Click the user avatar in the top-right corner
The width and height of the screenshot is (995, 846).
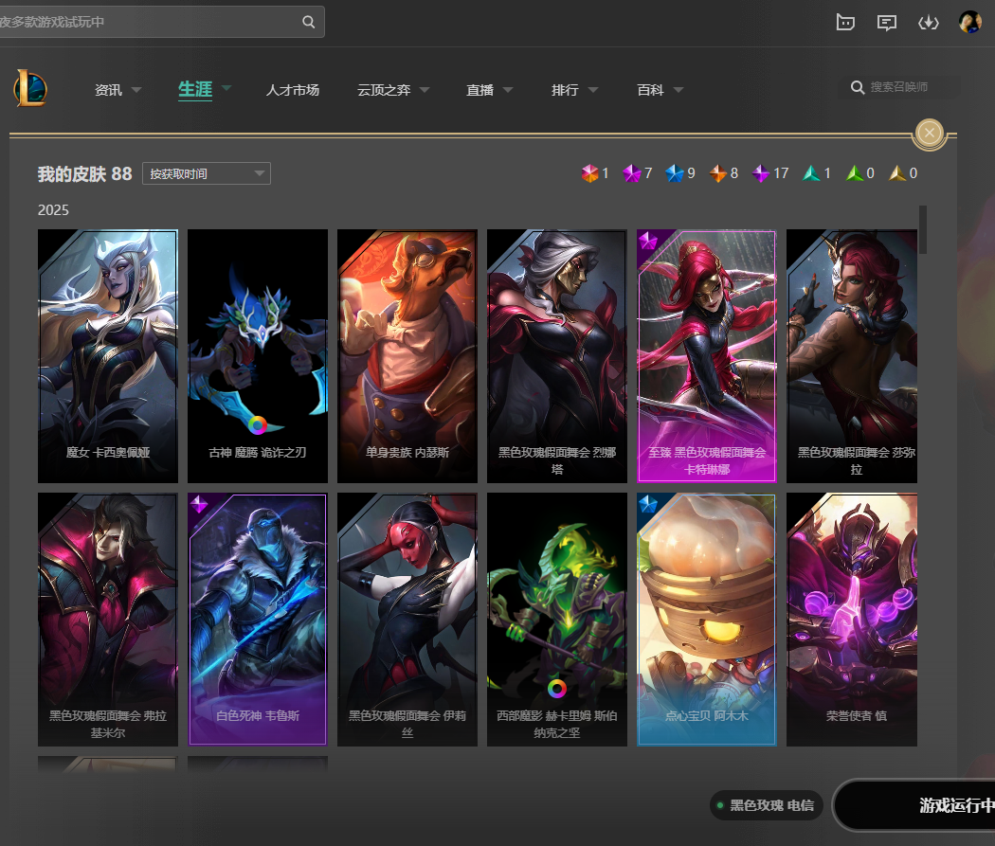click(970, 22)
